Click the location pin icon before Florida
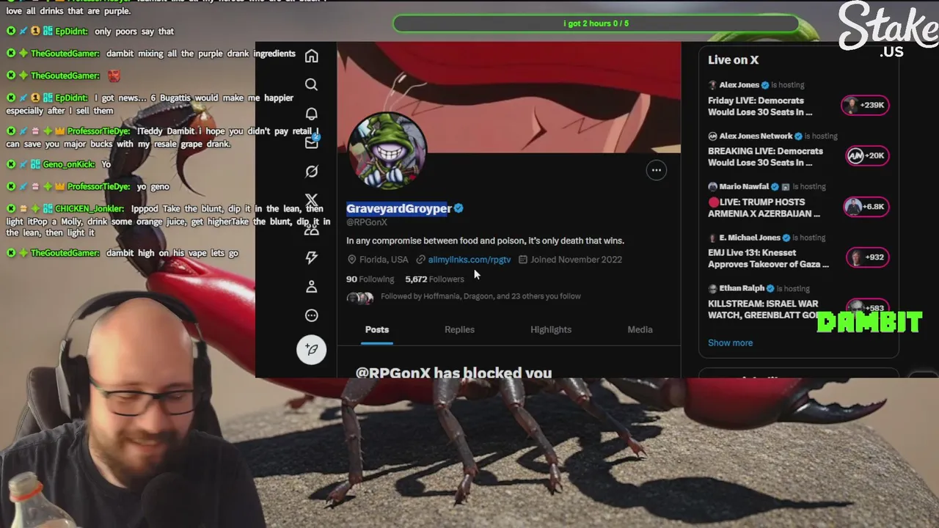The width and height of the screenshot is (939, 528). click(351, 260)
